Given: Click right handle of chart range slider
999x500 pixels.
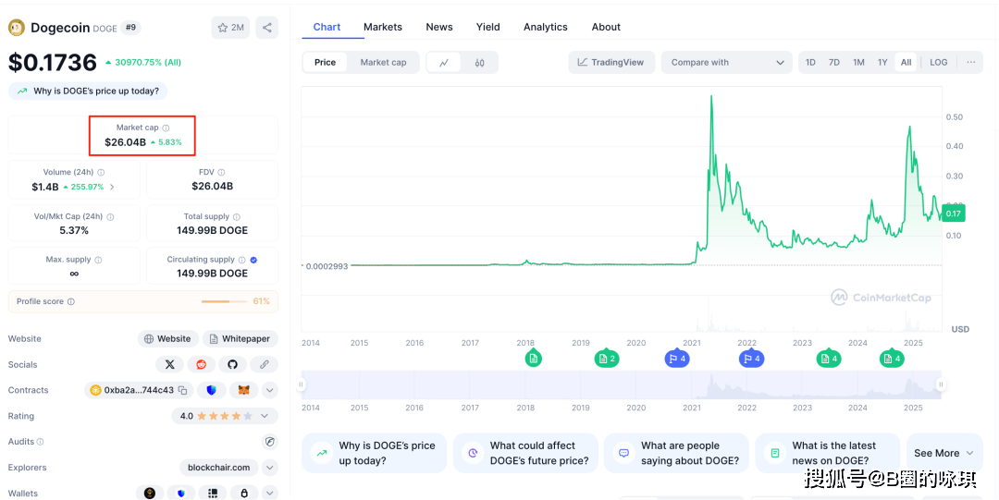Looking at the screenshot, I should (941, 384).
